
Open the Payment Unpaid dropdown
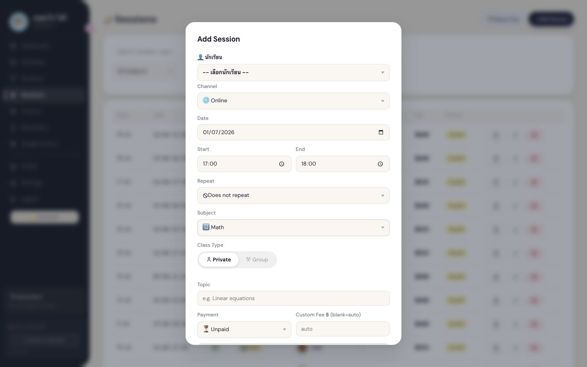(244, 329)
